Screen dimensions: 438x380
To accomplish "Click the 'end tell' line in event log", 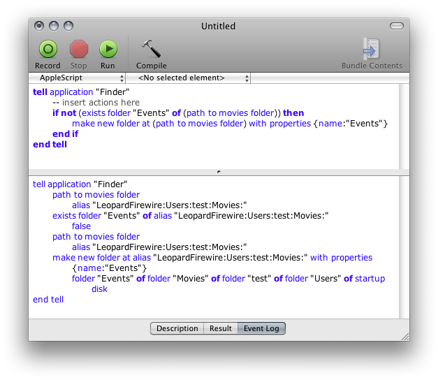I will click(48, 300).
